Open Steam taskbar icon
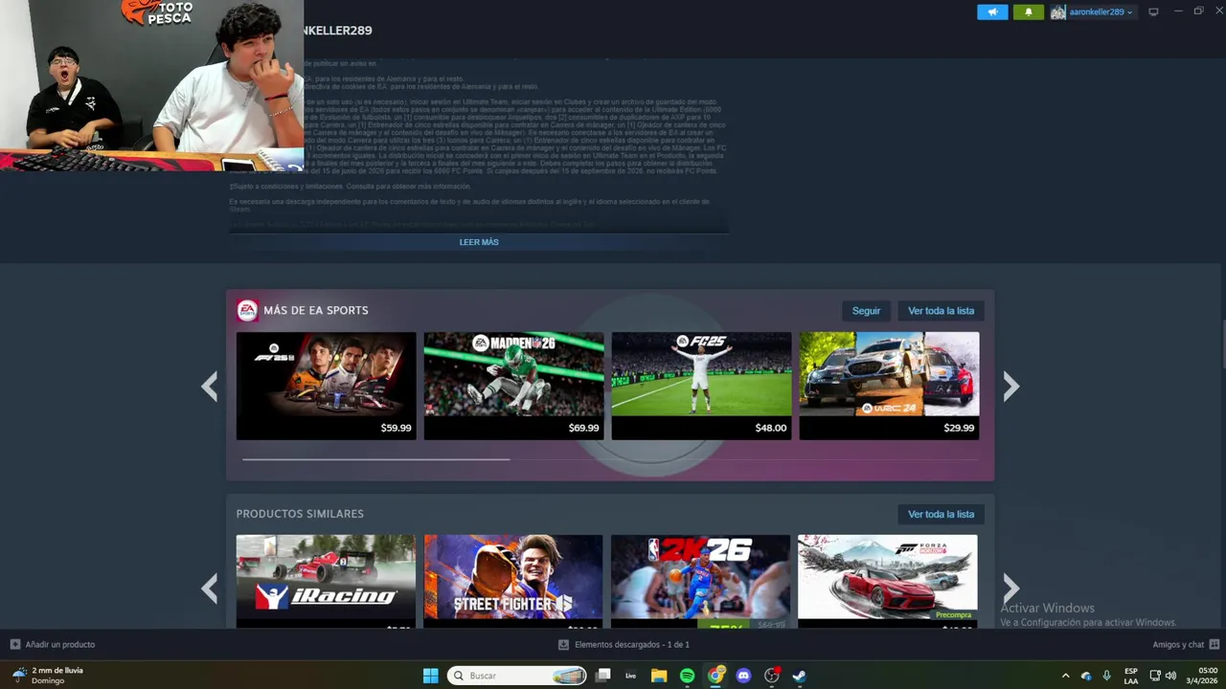The height and width of the screenshot is (689, 1226). pos(799,676)
